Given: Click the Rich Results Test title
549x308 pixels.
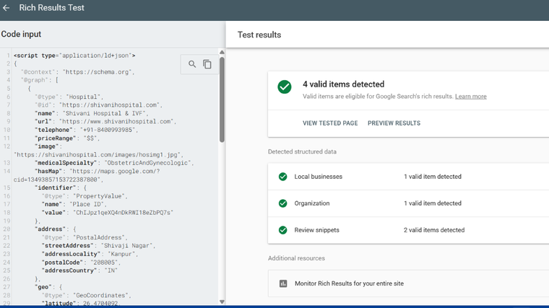Looking at the screenshot, I should (51, 8).
